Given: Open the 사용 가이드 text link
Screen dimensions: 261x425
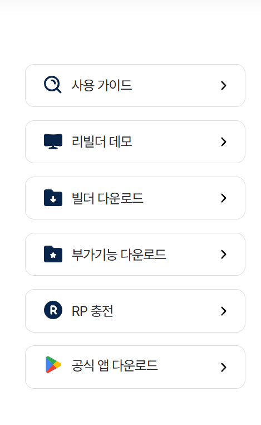Looking at the screenshot, I should [102, 85].
